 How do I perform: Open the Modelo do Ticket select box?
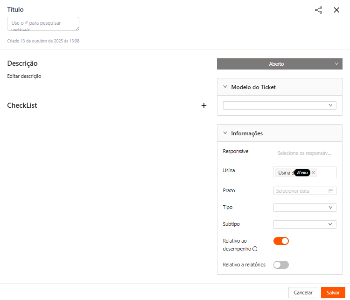pos(280,105)
